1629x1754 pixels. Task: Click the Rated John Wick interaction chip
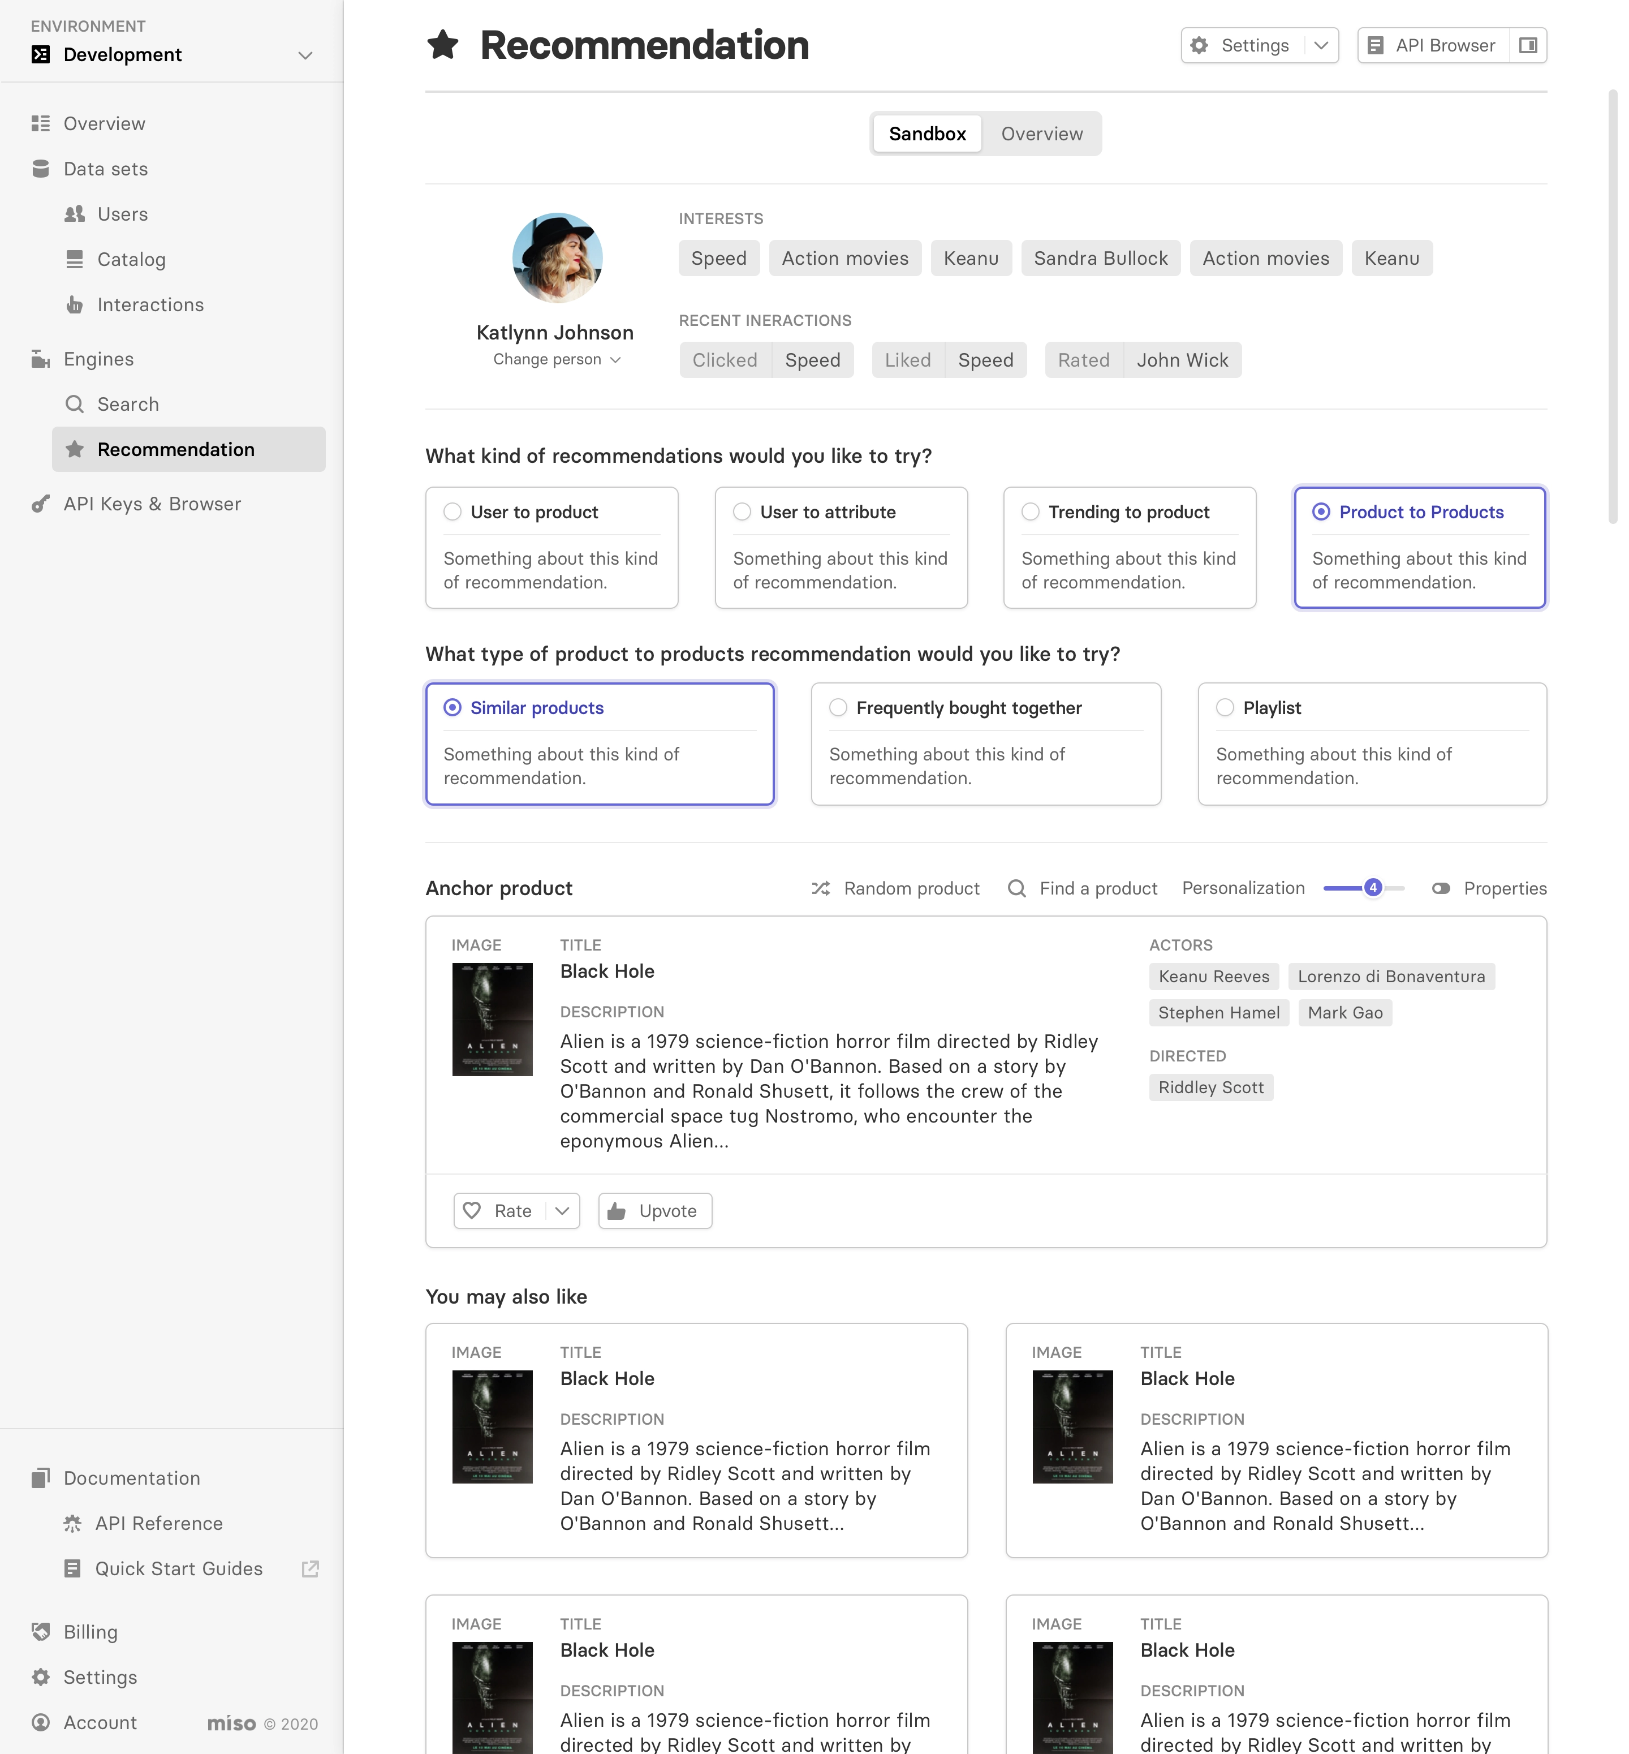pyautogui.click(x=1143, y=360)
